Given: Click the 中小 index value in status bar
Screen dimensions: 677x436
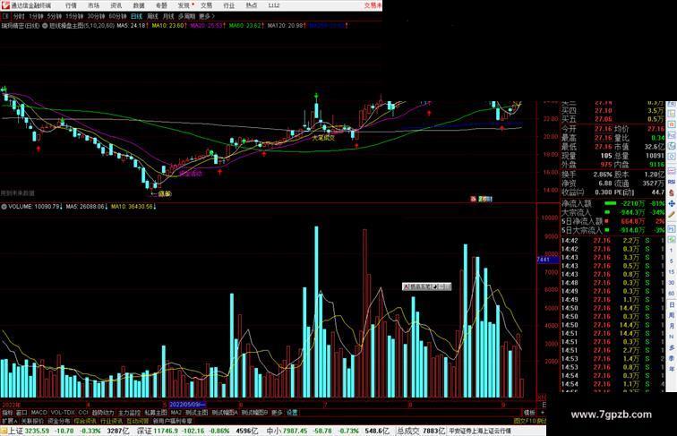Looking at the screenshot, I should pos(295,431).
